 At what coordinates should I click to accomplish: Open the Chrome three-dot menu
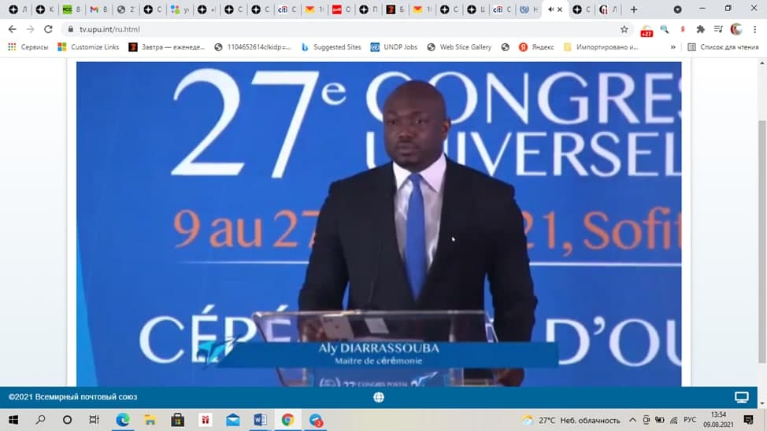(754, 29)
